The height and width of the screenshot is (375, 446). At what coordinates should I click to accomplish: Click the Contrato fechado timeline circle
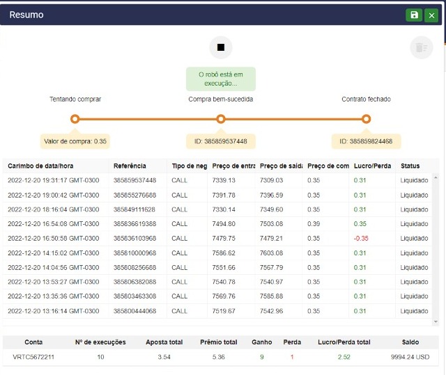tap(367, 119)
